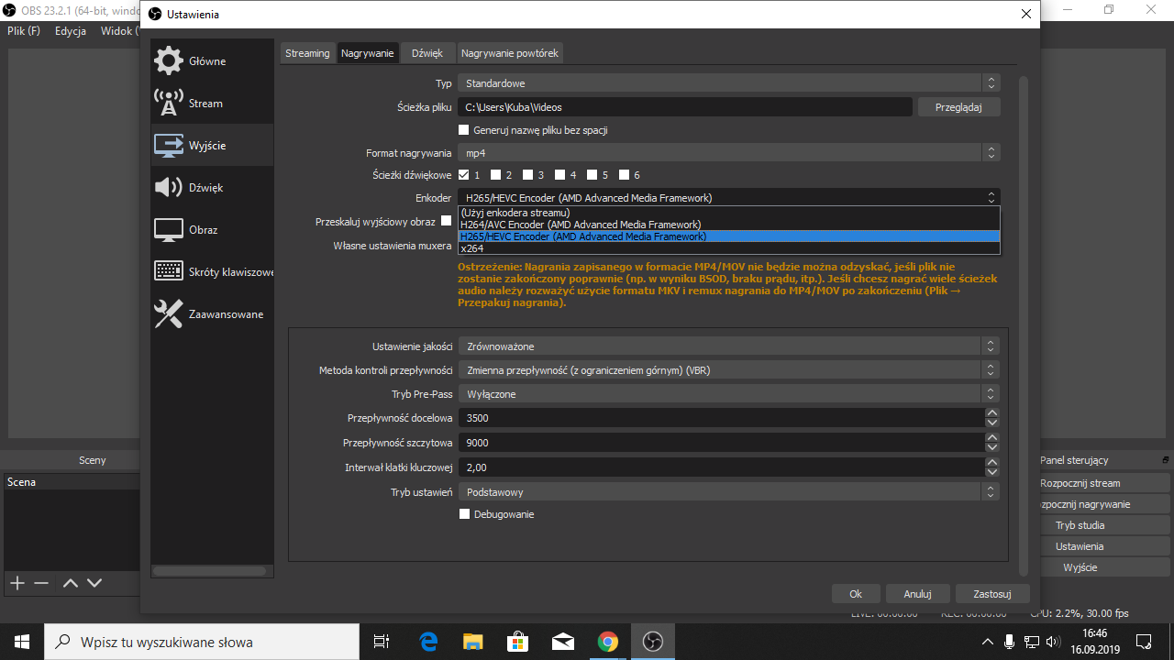Confirm settings with the Ok button

pos(856,594)
